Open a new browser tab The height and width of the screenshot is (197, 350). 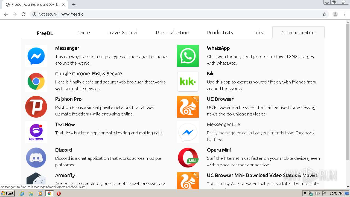click(x=74, y=5)
